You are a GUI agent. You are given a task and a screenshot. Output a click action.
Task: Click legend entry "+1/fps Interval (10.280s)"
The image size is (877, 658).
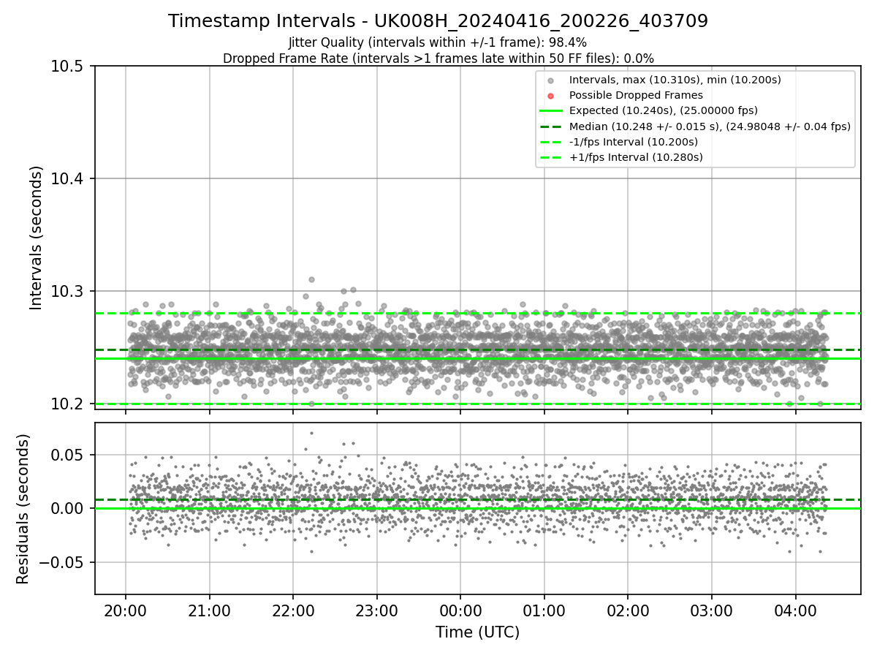pyautogui.click(x=636, y=157)
